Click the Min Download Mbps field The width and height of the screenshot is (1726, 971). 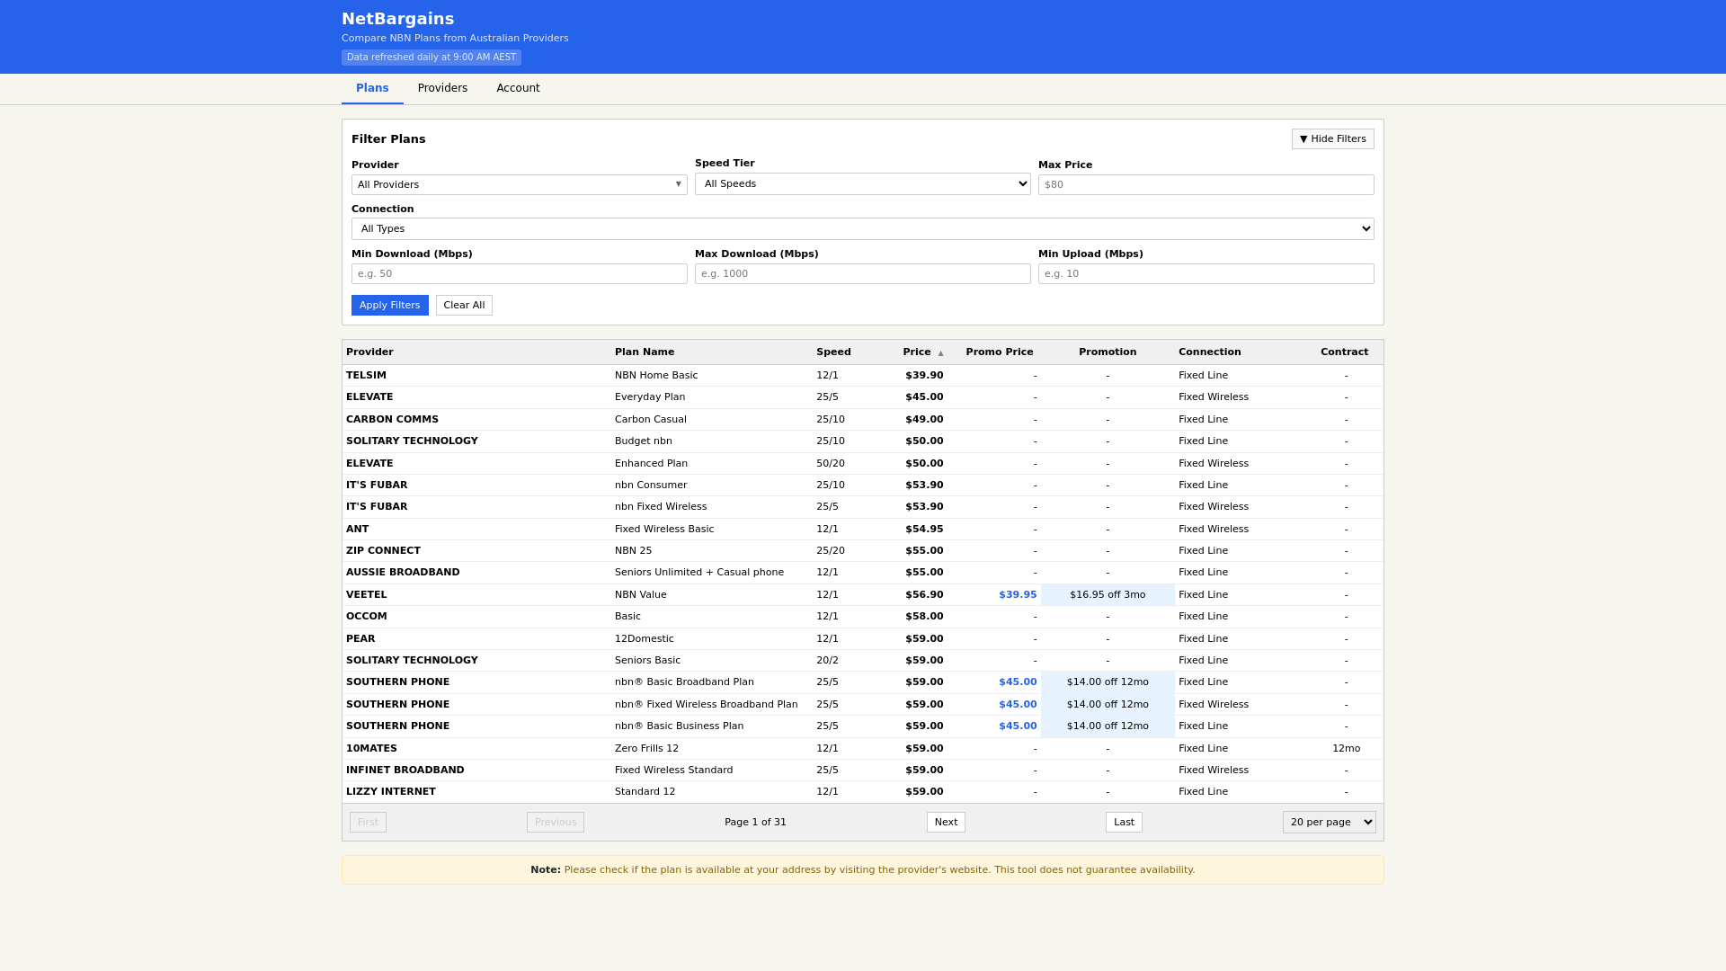[519, 274]
